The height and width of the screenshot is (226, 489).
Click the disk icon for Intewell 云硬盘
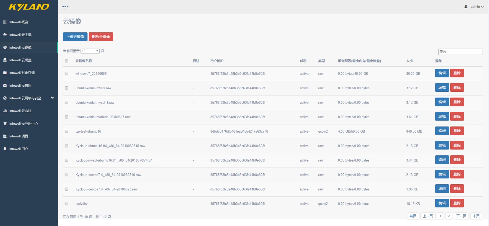pos(5,60)
